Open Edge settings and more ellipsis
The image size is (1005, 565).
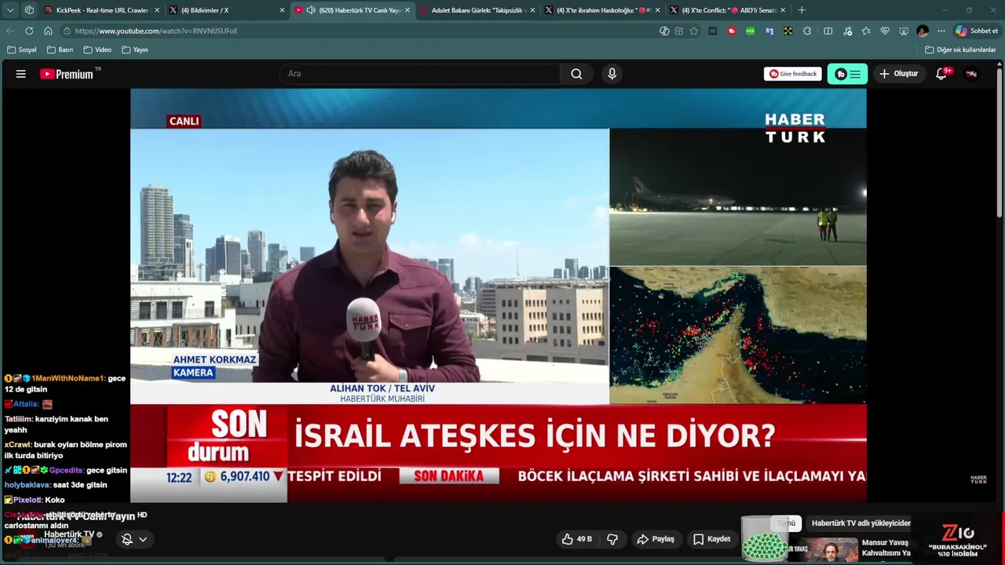tap(941, 31)
